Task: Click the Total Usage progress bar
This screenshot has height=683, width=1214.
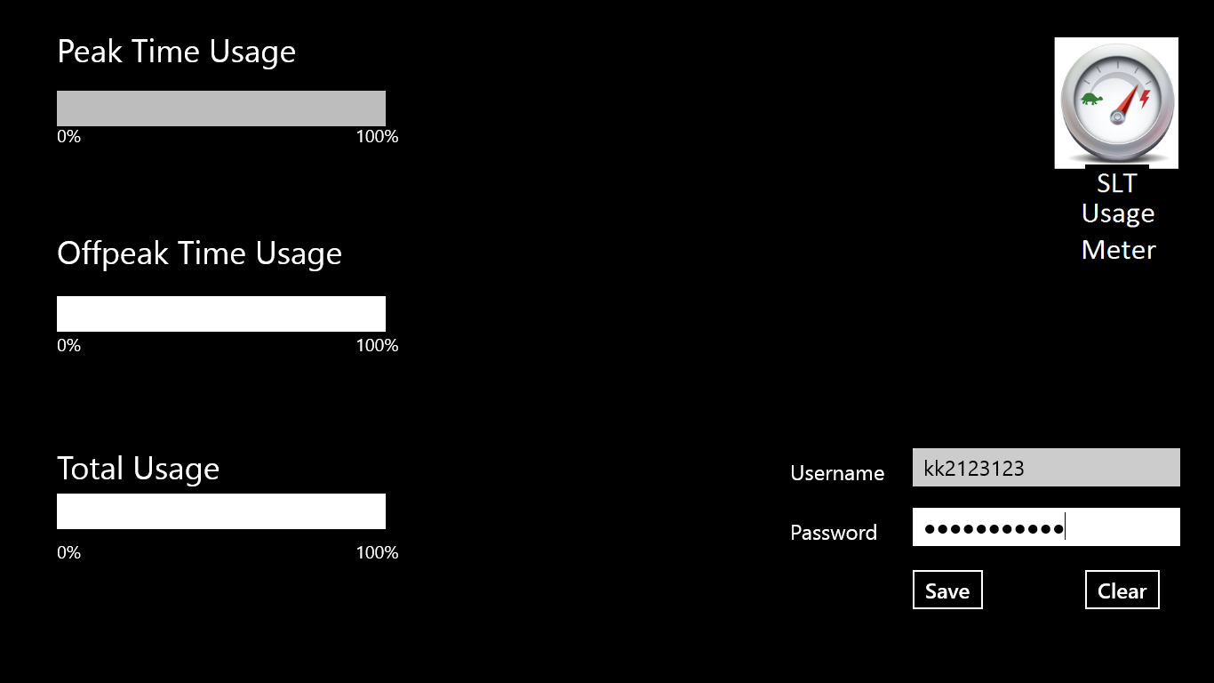Action: (221, 511)
